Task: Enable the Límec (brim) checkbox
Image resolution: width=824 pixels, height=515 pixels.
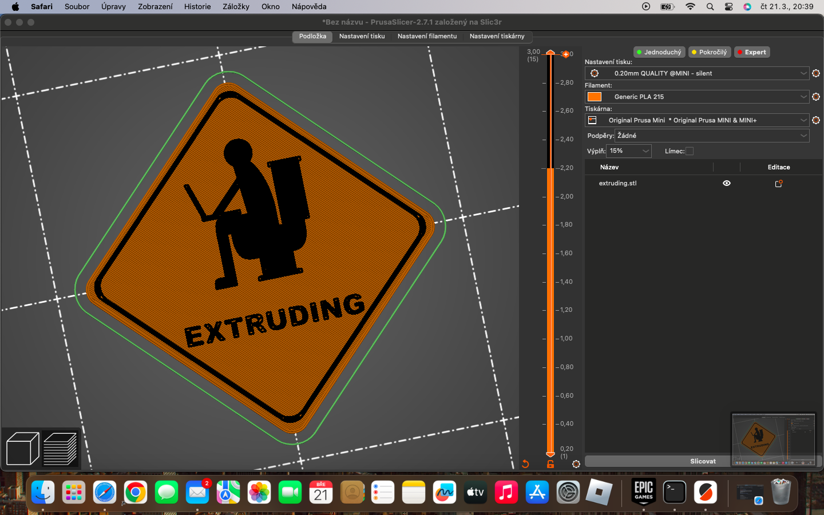Action: click(690, 151)
